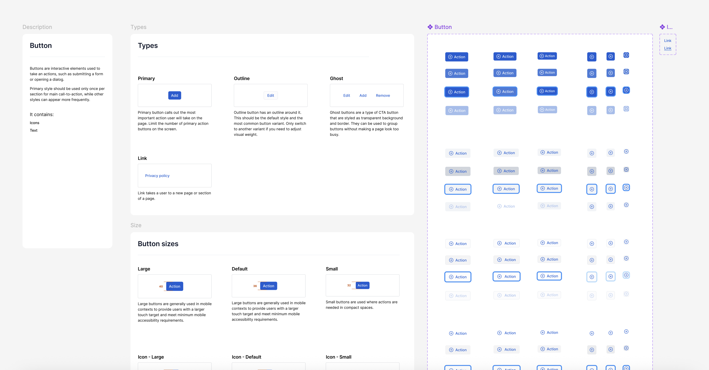Select the Default size heading

[239, 269]
